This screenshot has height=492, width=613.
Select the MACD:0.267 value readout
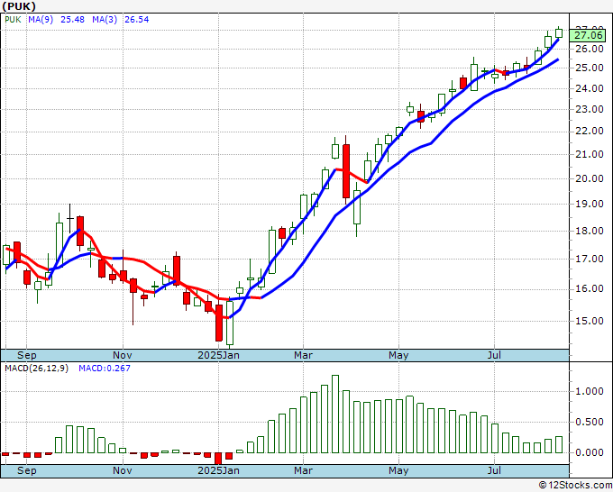105,369
